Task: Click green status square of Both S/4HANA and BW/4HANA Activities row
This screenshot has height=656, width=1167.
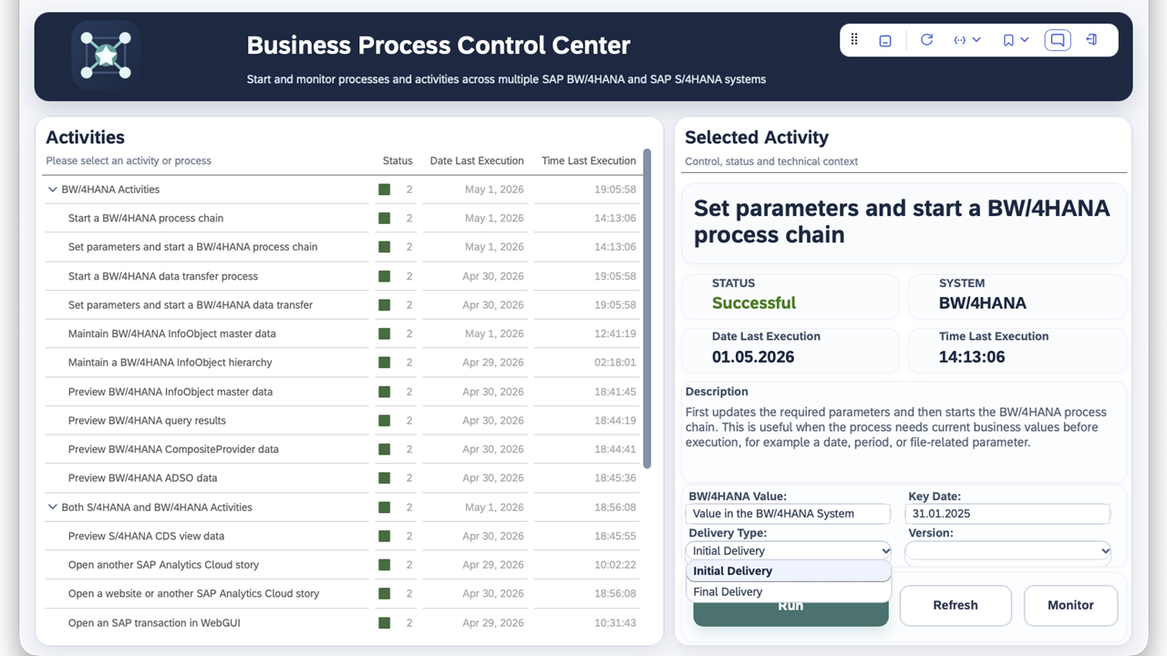Action: point(385,507)
